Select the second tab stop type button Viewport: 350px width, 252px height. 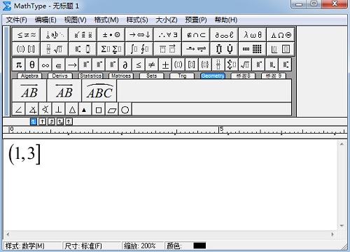[x=42, y=122]
